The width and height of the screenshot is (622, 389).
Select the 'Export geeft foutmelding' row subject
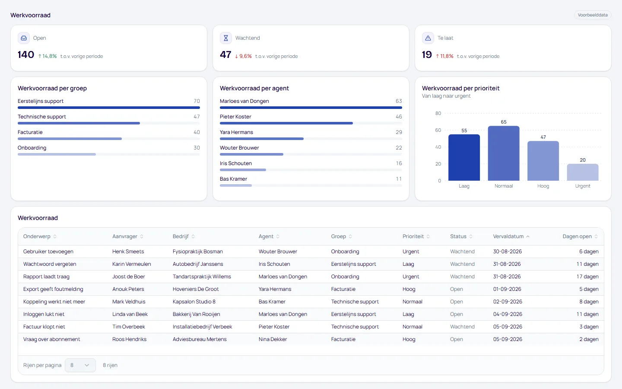coord(53,289)
